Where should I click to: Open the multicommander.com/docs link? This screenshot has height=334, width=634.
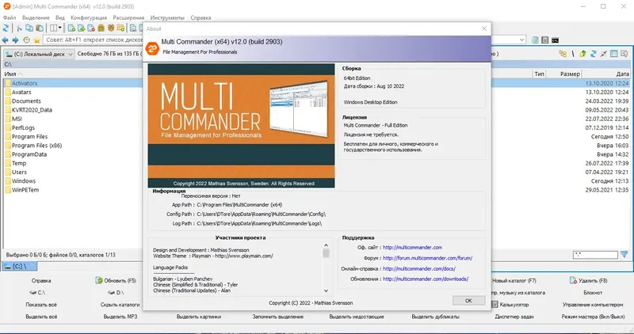419,268
